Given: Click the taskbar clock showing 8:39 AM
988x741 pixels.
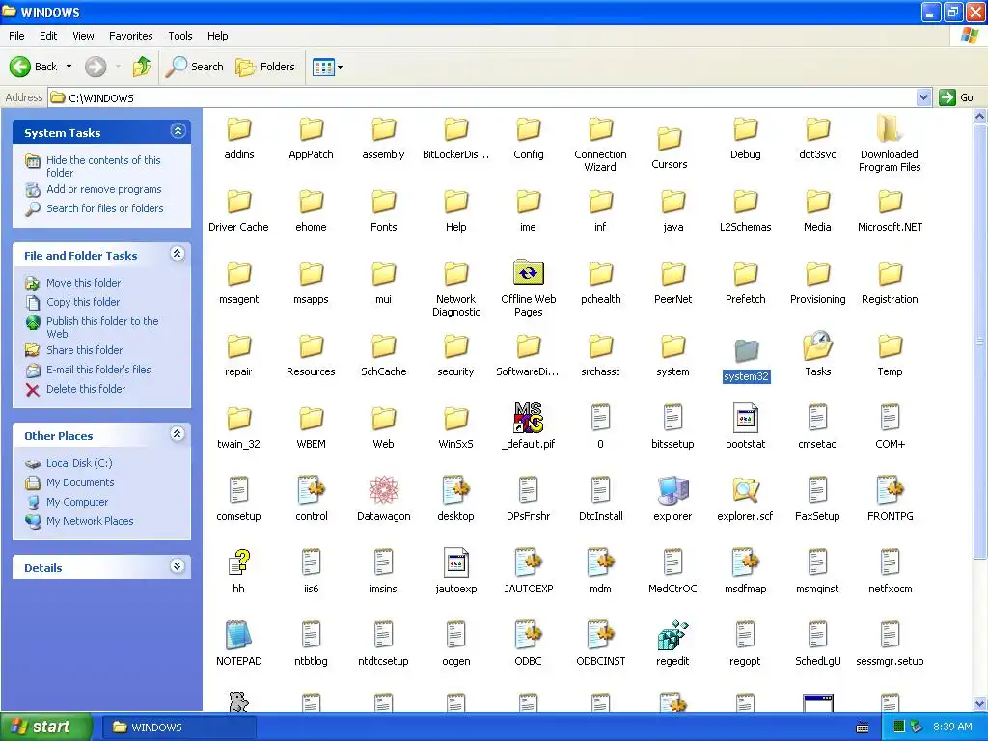Looking at the screenshot, I should point(952,727).
